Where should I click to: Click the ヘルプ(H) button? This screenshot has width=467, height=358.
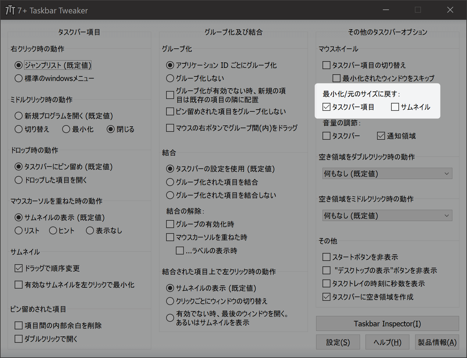click(x=387, y=342)
